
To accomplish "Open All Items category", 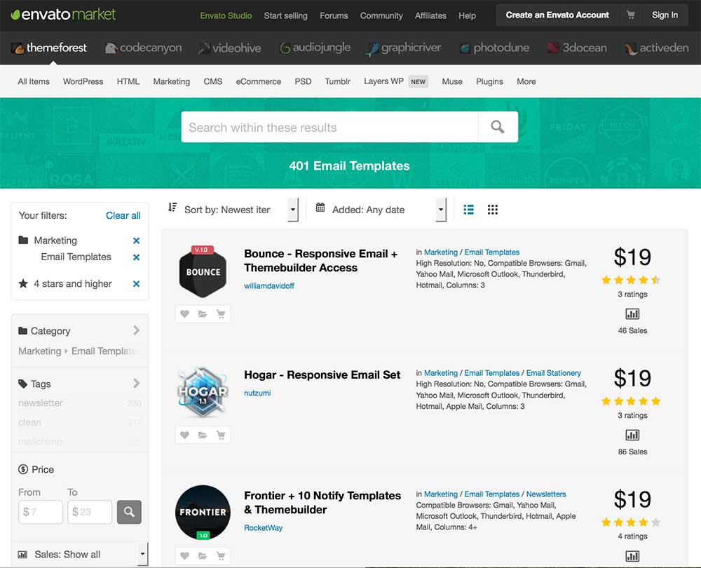I will click(x=34, y=81).
